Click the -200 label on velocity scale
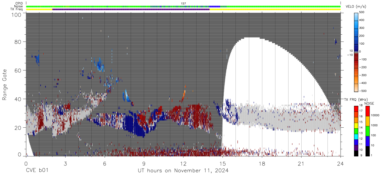 (x=363, y=67)
